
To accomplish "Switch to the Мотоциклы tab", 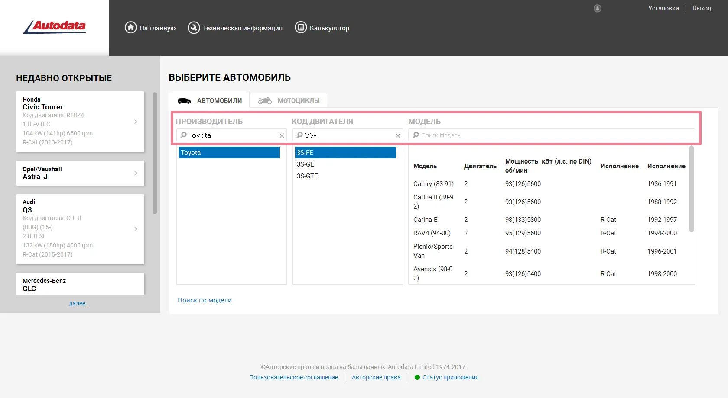I will click(x=289, y=100).
